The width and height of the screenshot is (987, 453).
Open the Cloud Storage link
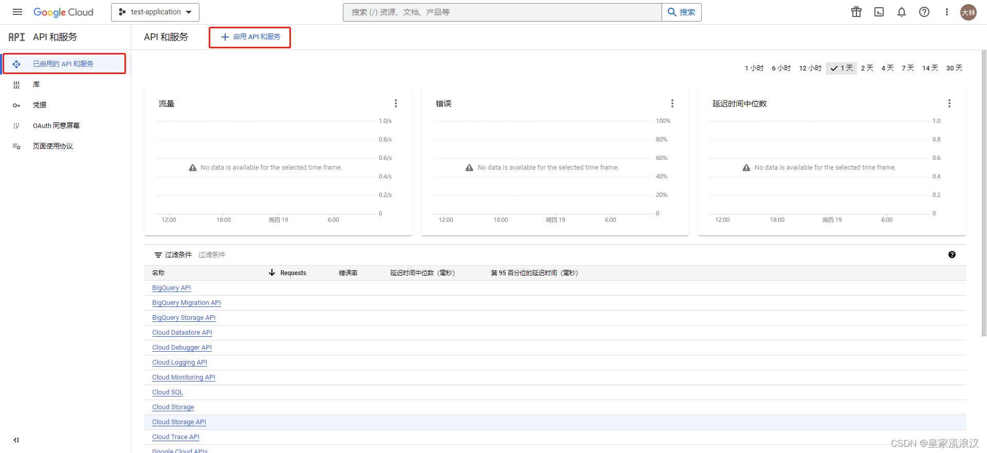click(x=173, y=407)
